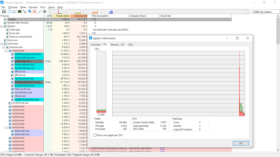Click the System Information dialog title icon
280x157 pixels.
tap(91, 38)
